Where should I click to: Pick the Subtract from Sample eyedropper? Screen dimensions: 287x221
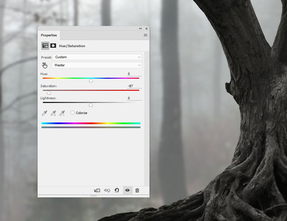(62, 113)
